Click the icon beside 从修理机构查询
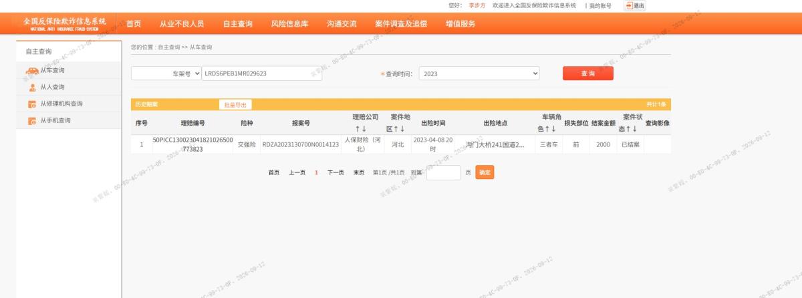 click(x=32, y=104)
